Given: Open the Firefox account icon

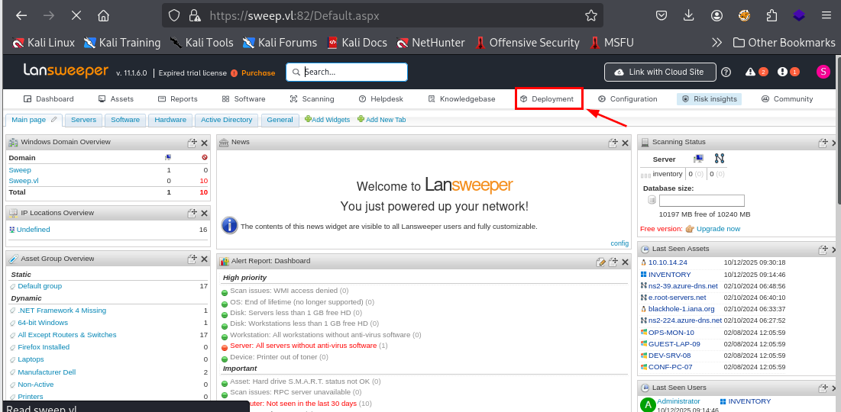Looking at the screenshot, I should 716,15.
